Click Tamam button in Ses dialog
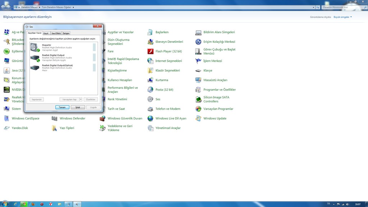368x207 pixels. [x=62, y=107]
